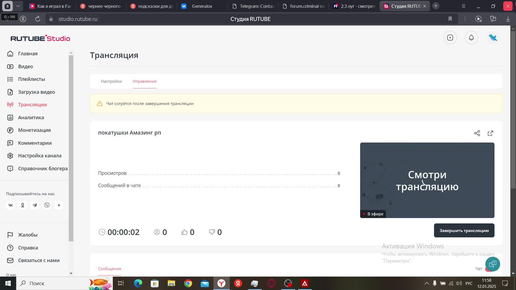The width and height of the screenshot is (516, 290).
Task: Switch to the Настройки tab
Action: [111, 81]
